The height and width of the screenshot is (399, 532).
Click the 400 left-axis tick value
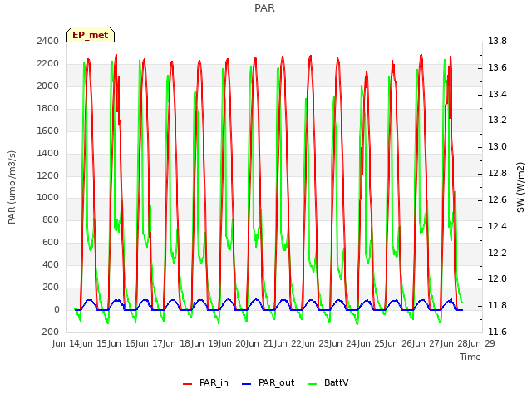tap(51, 264)
